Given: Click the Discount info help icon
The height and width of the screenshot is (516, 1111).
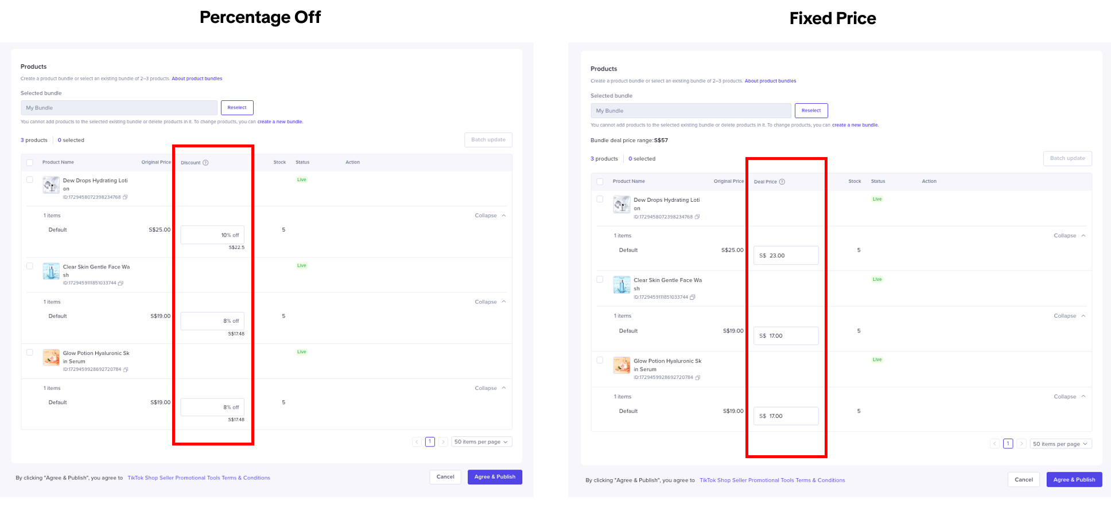Looking at the screenshot, I should [x=205, y=163].
